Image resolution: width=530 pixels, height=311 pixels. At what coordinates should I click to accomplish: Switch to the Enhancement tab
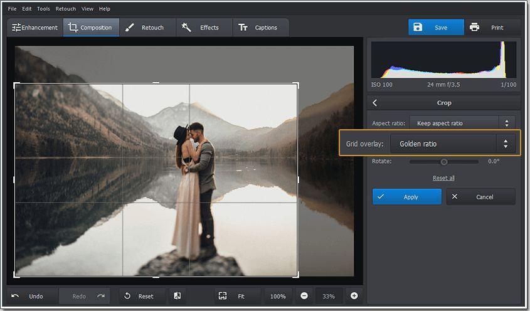[35, 28]
